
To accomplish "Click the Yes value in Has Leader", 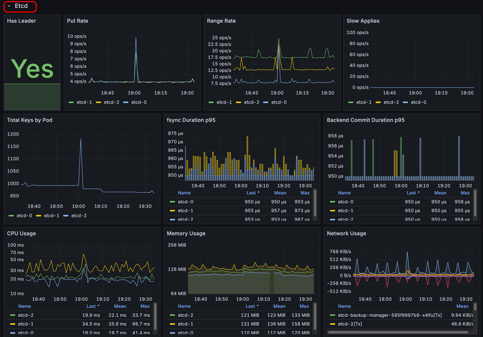I will click(32, 69).
